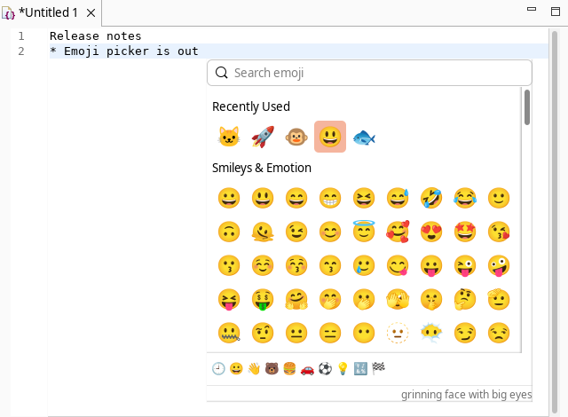Click the 'Smileys & Emotion' heading
Viewport: 568px width, 417px height.
coord(262,168)
